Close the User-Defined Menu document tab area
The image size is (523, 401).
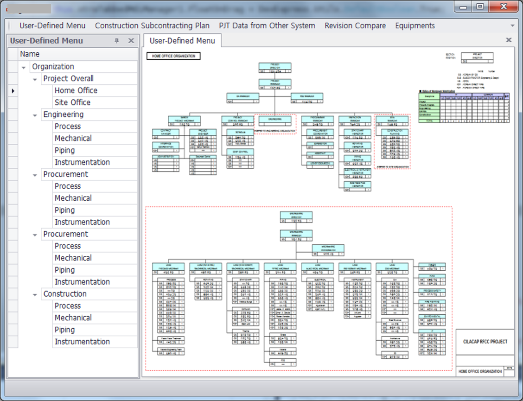[509, 40]
